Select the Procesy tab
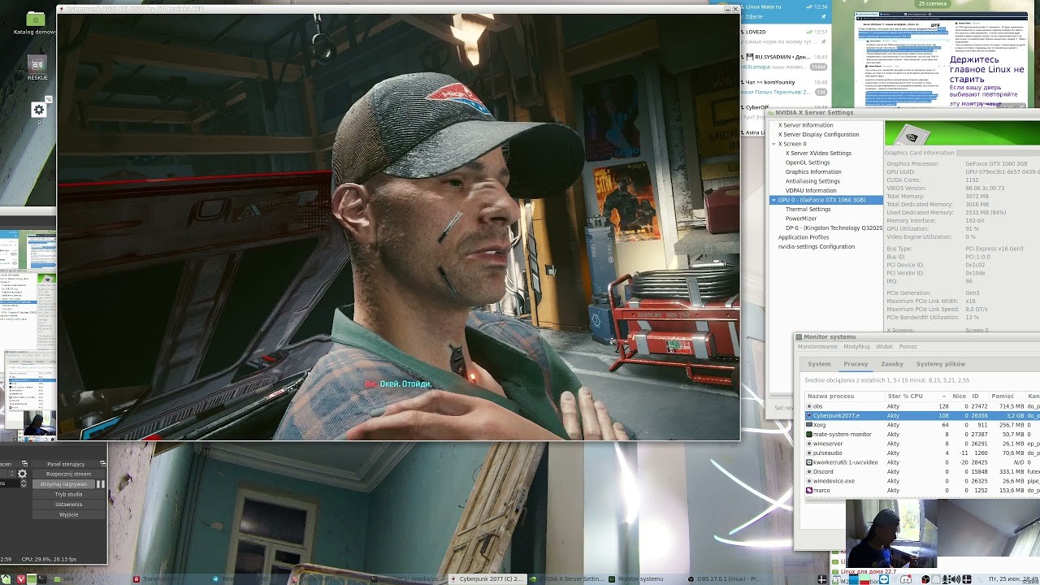The width and height of the screenshot is (1040, 585). point(856,364)
